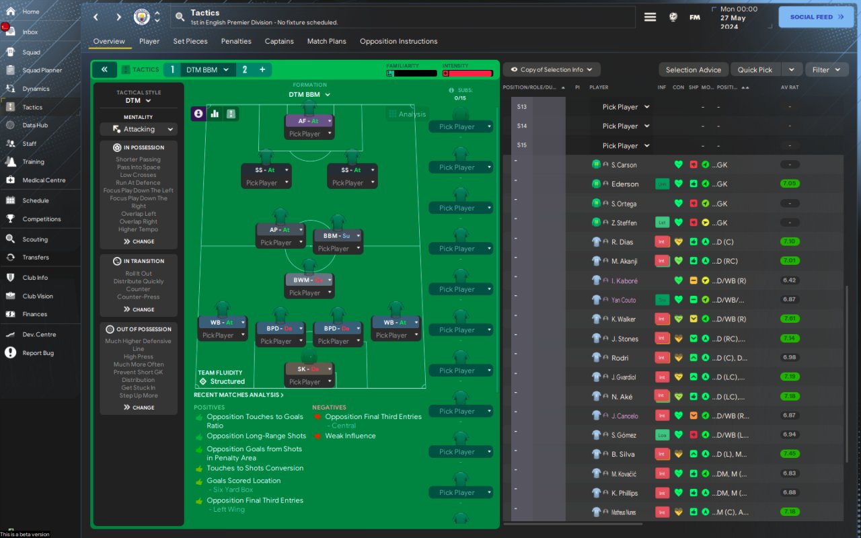This screenshot has width=861, height=538.
Task: Select the J. Gvardiol player row name
Action: click(624, 377)
